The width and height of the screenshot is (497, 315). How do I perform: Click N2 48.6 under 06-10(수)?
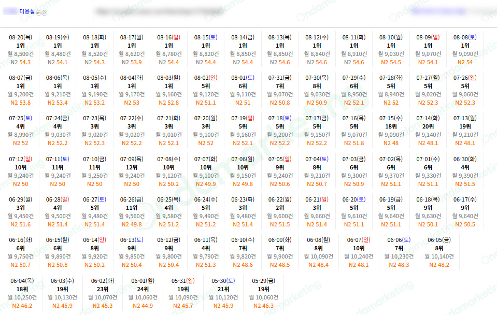pyautogui.click(x=243, y=265)
